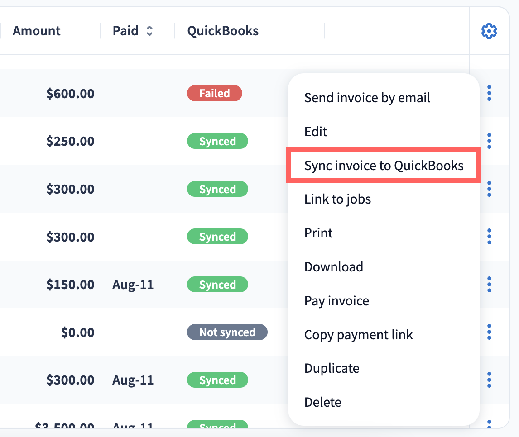519x437 pixels.
Task: Select Send invoice by email
Action: [367, 98]
